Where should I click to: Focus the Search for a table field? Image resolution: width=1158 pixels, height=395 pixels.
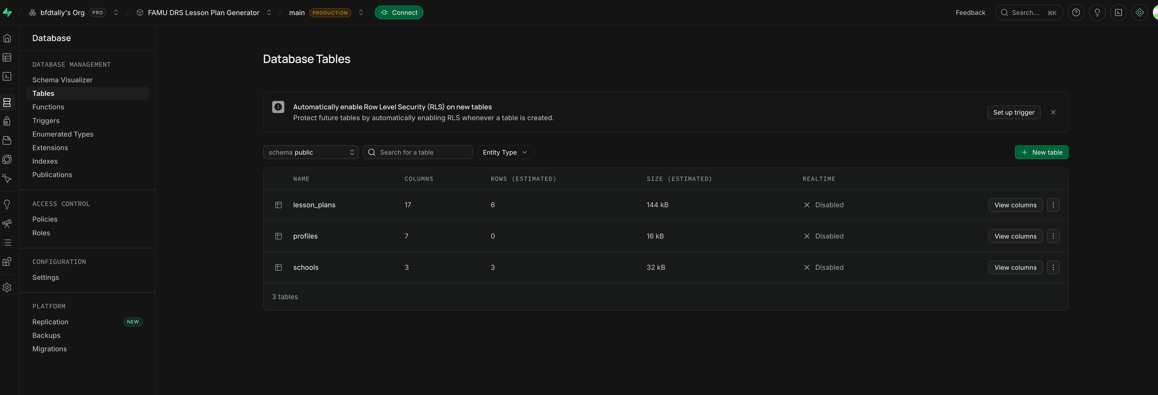pos(418,152)
